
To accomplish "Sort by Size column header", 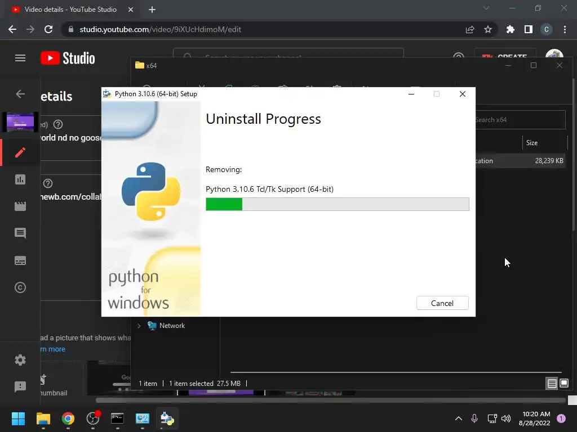I will coord(532,142).
